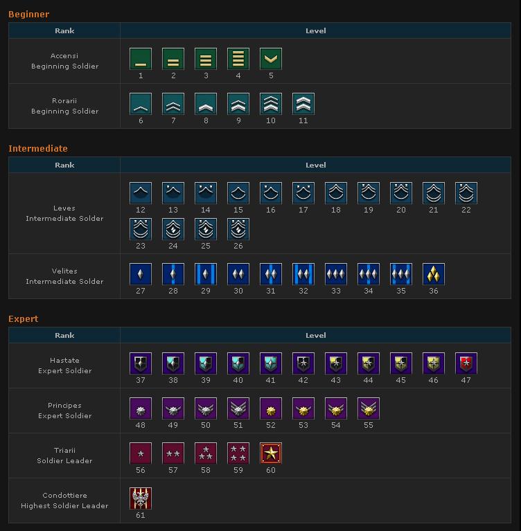Click the level 20 Leves badge
Viewport: 521px width, 531px height.
click(x=401, y=193)
